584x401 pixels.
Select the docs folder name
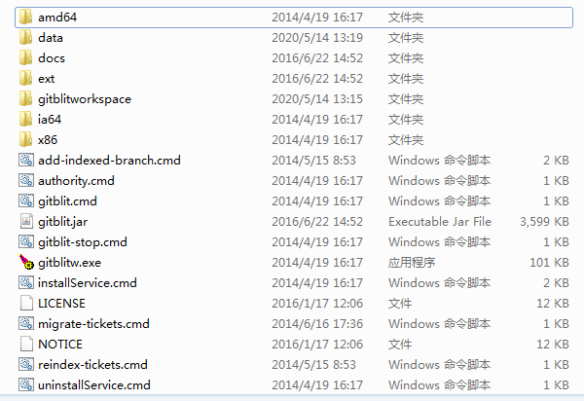(52, 58)
